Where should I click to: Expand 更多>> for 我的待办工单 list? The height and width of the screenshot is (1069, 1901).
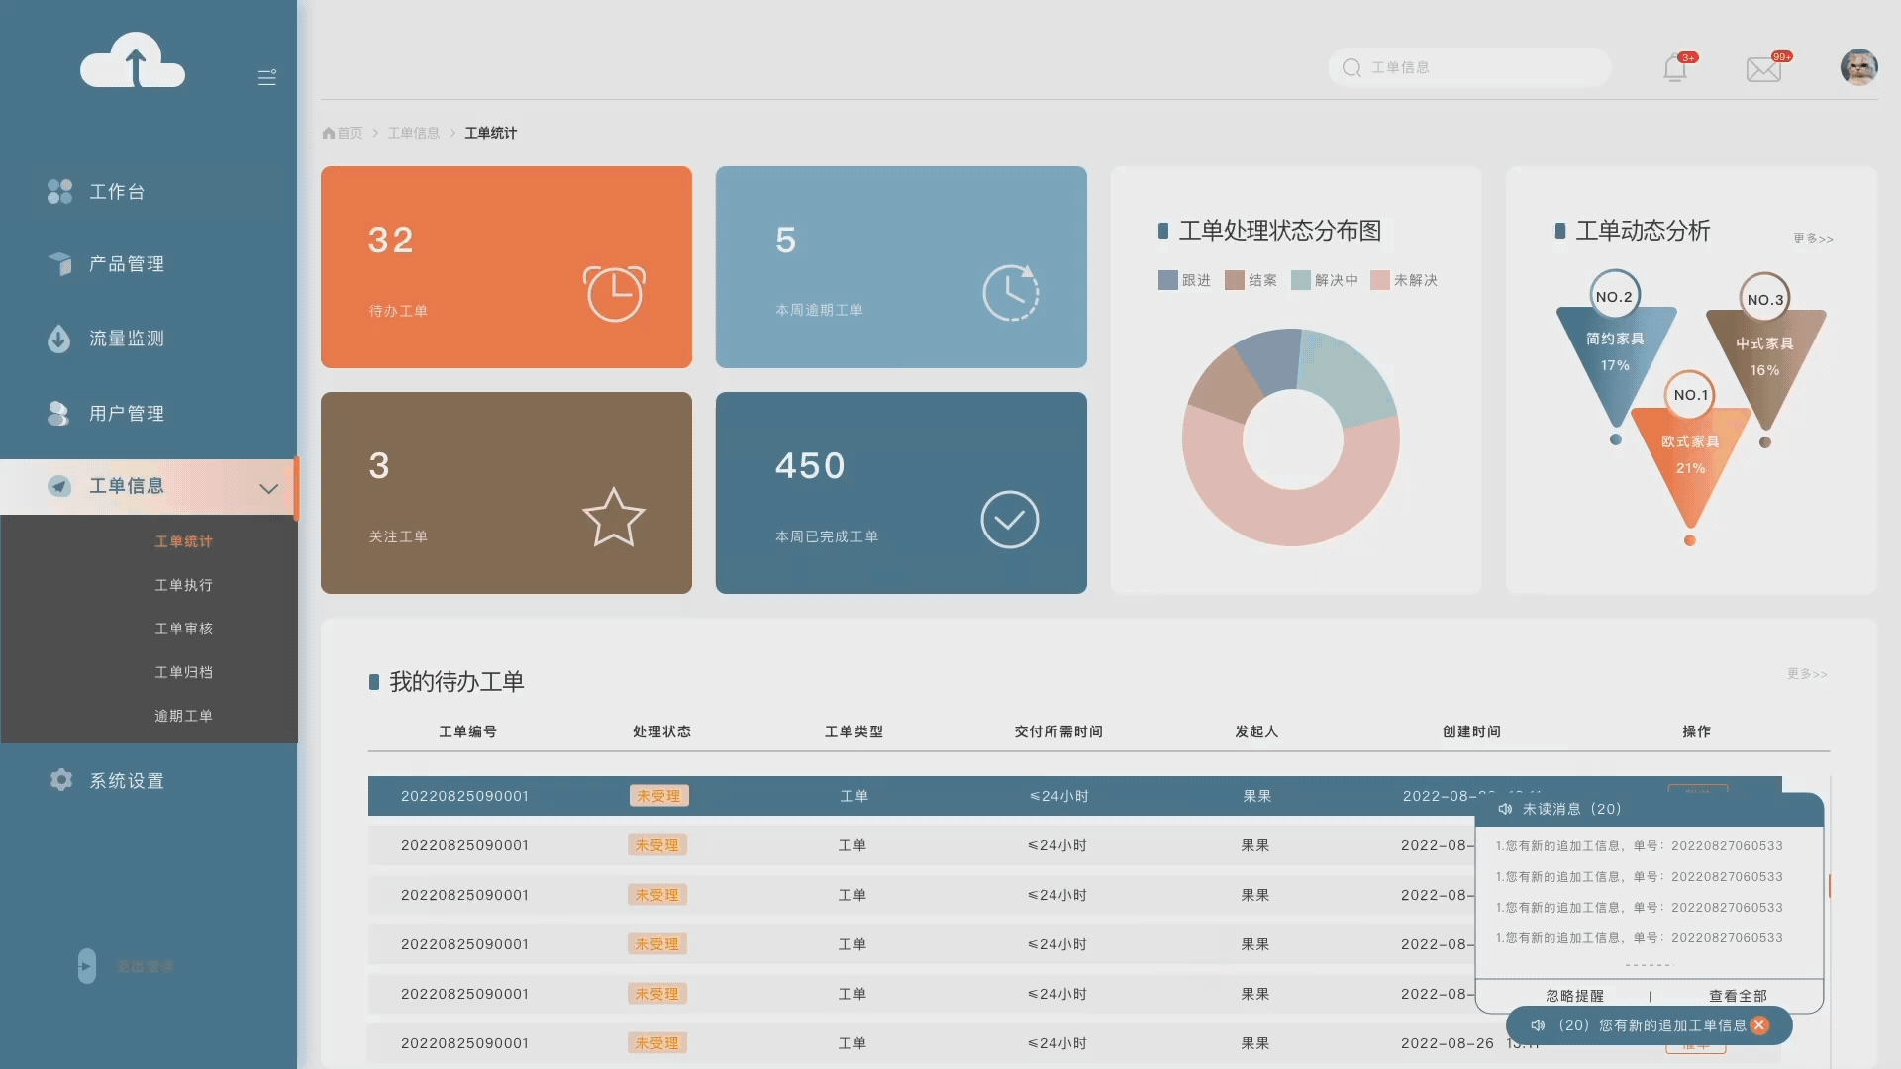[1807, 674]
